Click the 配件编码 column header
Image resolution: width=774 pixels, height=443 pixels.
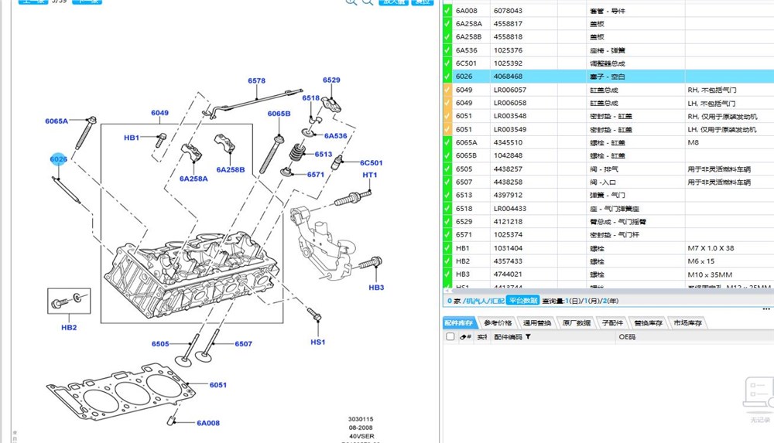(x=508, y=337)
